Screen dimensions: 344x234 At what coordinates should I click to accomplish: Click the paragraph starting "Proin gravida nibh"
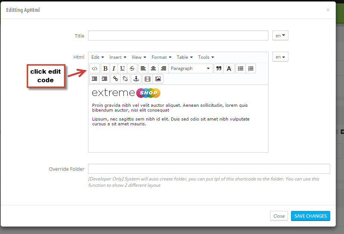pyautogui.click(x=170, y=108)
